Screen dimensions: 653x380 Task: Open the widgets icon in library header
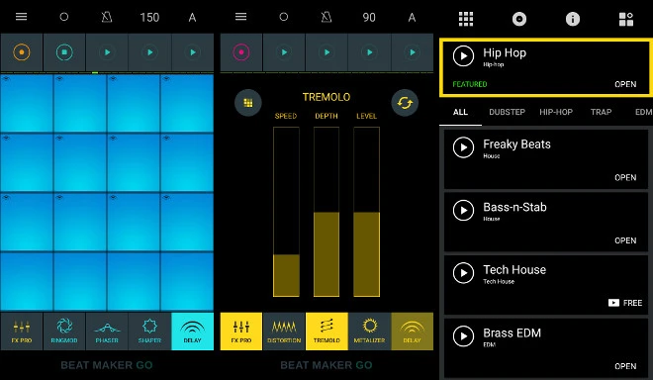pos(626,19)
